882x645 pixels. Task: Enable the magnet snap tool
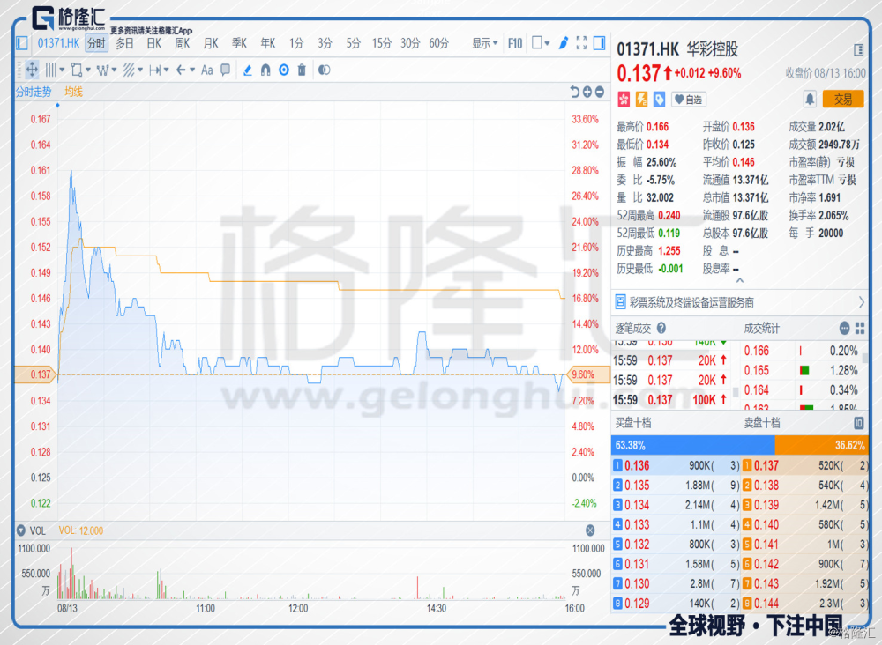coord(265,70)
